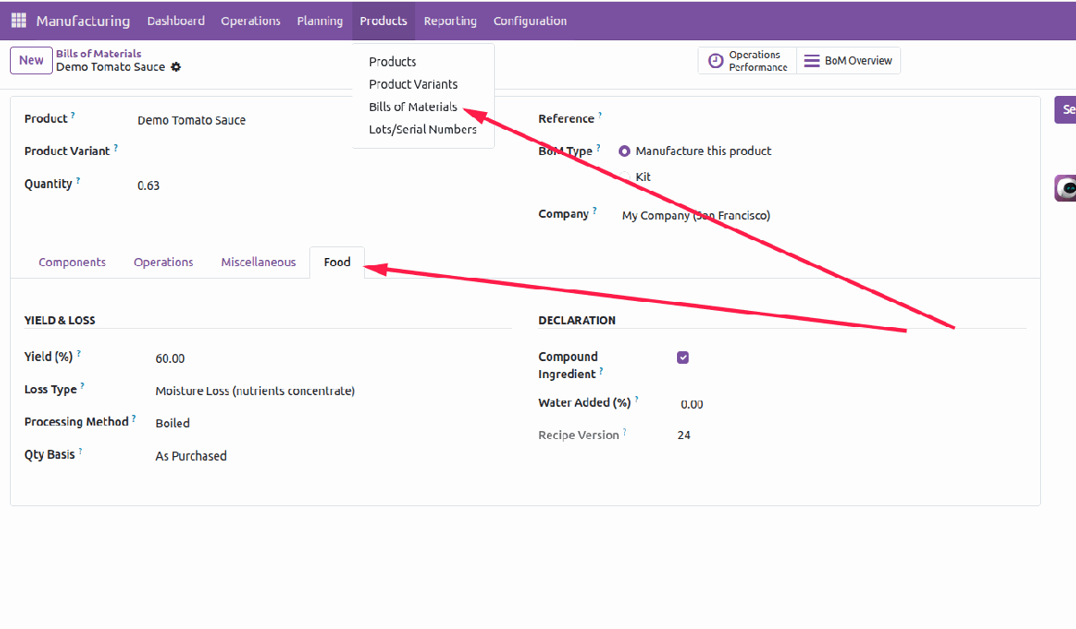Click help tooltip beside Loss Type
Screen dimensions: 1076x629
pos(82,386)
